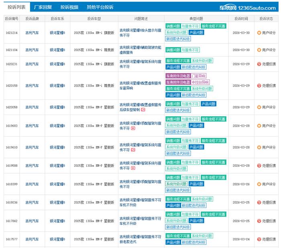Image resolution: width=281 pixels, height=248 pixels.
Task: Select the 其他平台投诉 tab
Action: 100,7
